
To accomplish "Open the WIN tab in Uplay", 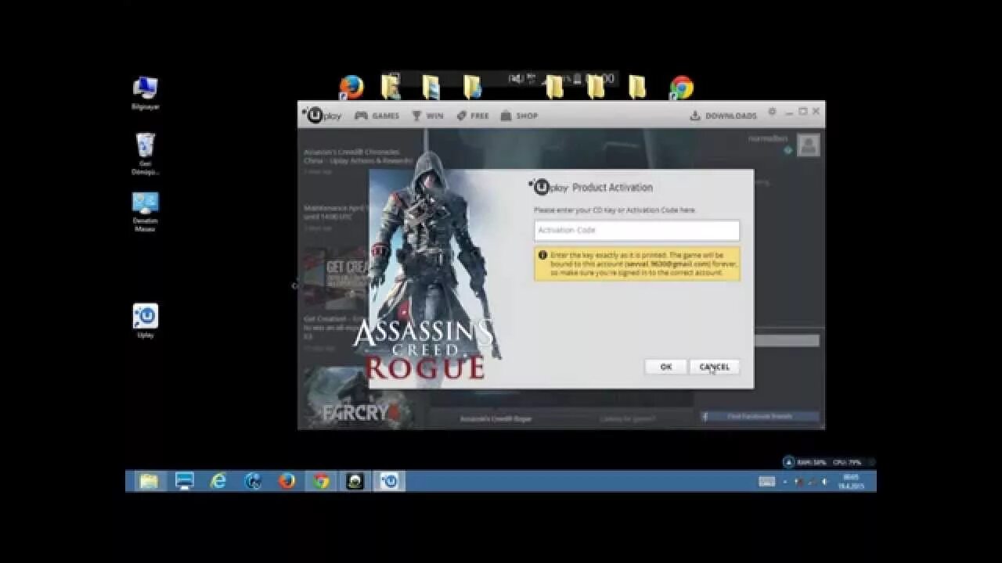I will 427,116.
